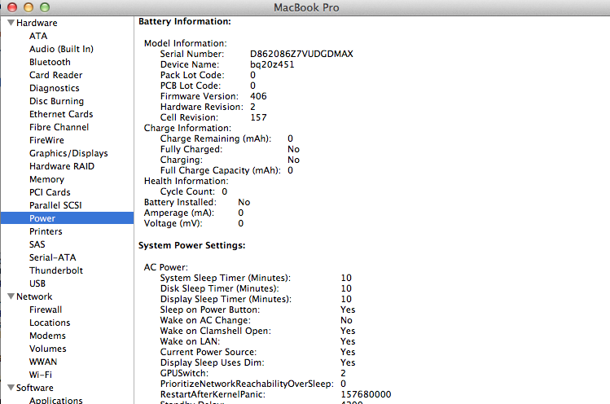Minimize the window with yellow button
The height and width of the screenshot is (404, 610).
(29, 7)
